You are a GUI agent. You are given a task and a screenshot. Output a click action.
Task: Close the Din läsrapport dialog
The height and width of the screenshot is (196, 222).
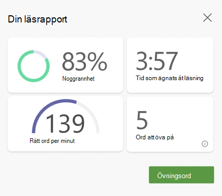(x=207, y=18)
